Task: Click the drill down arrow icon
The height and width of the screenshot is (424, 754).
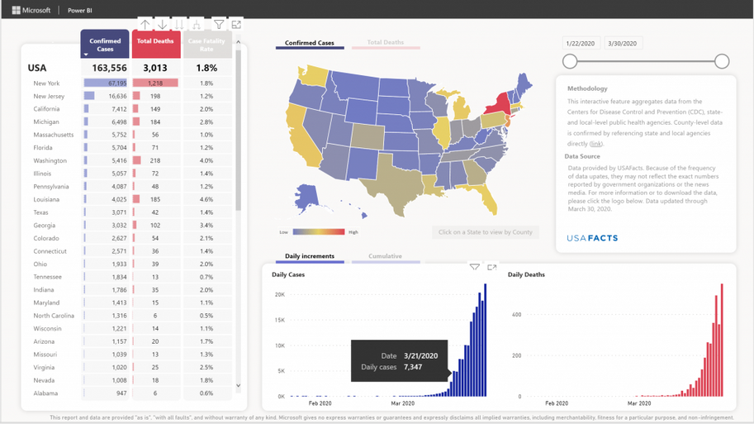Action: (163, 24)
